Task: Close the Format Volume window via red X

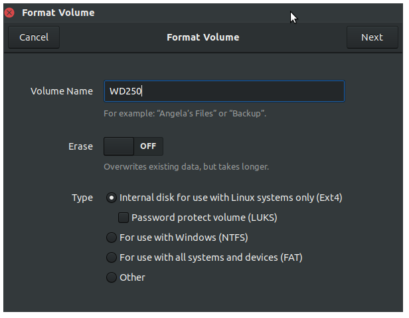Action: [10, 13]
